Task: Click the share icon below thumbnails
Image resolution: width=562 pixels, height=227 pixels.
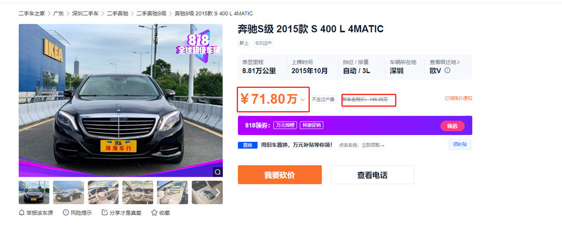Action: click(105, 212)
